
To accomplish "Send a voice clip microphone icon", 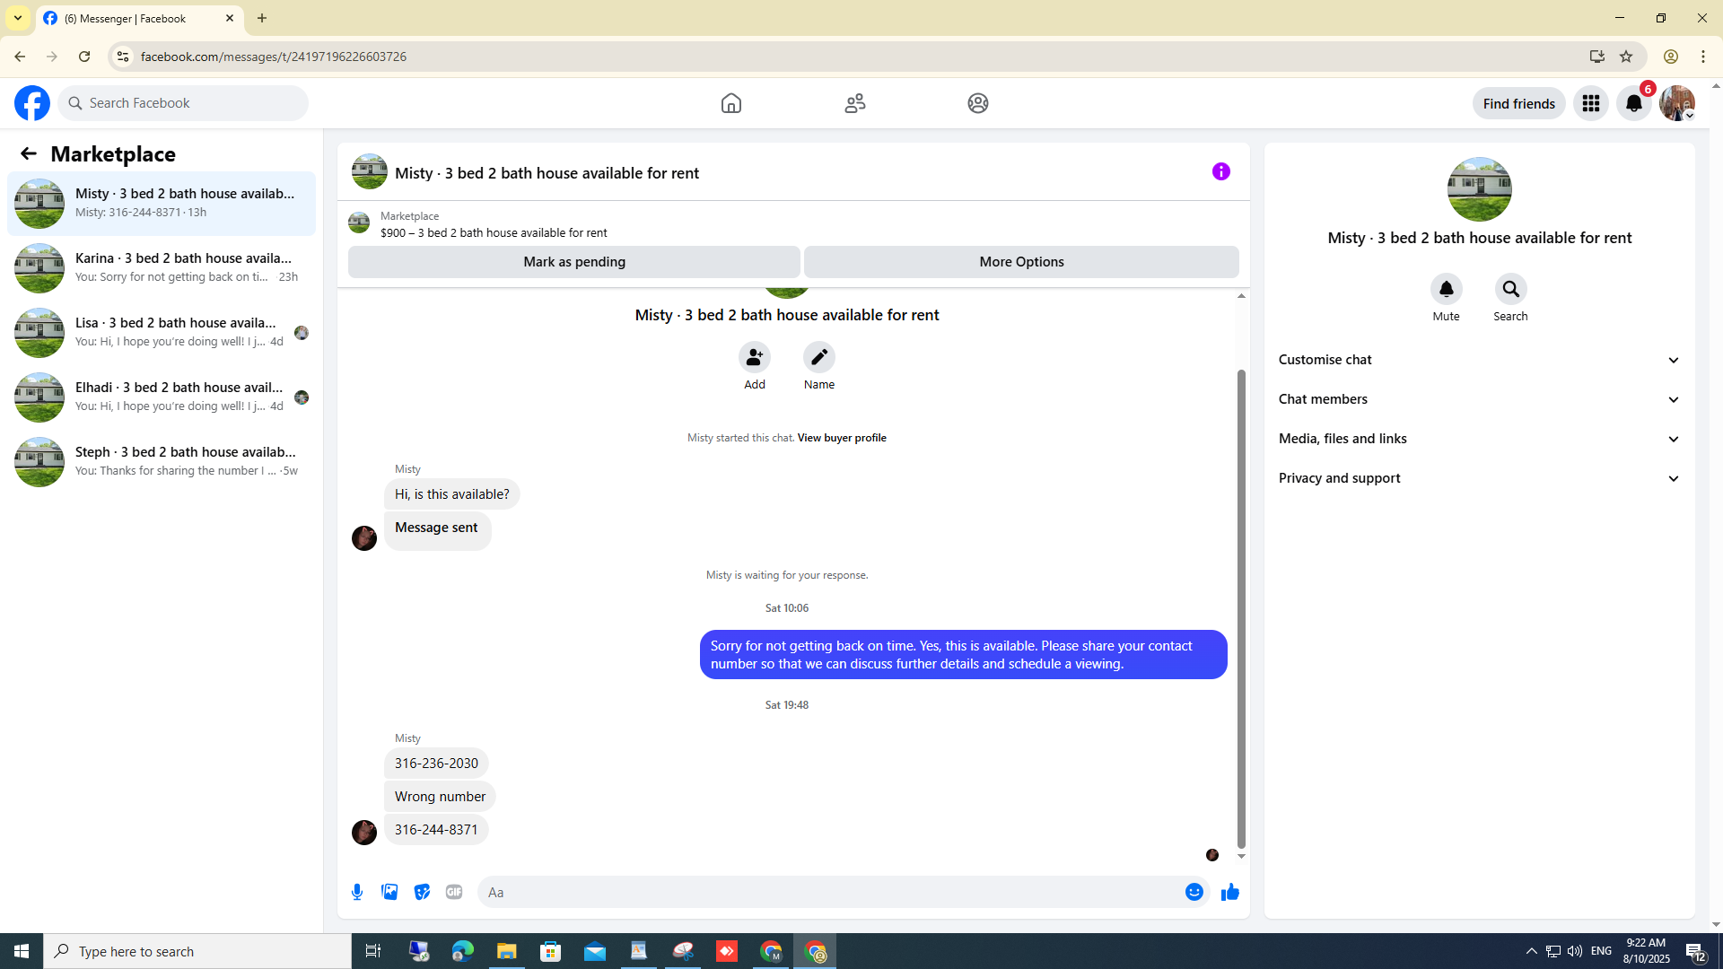I will 356,892.
